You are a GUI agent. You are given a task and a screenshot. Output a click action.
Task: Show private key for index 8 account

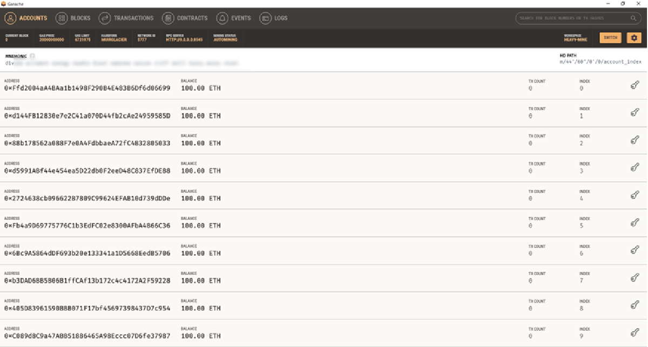(635, 305)
